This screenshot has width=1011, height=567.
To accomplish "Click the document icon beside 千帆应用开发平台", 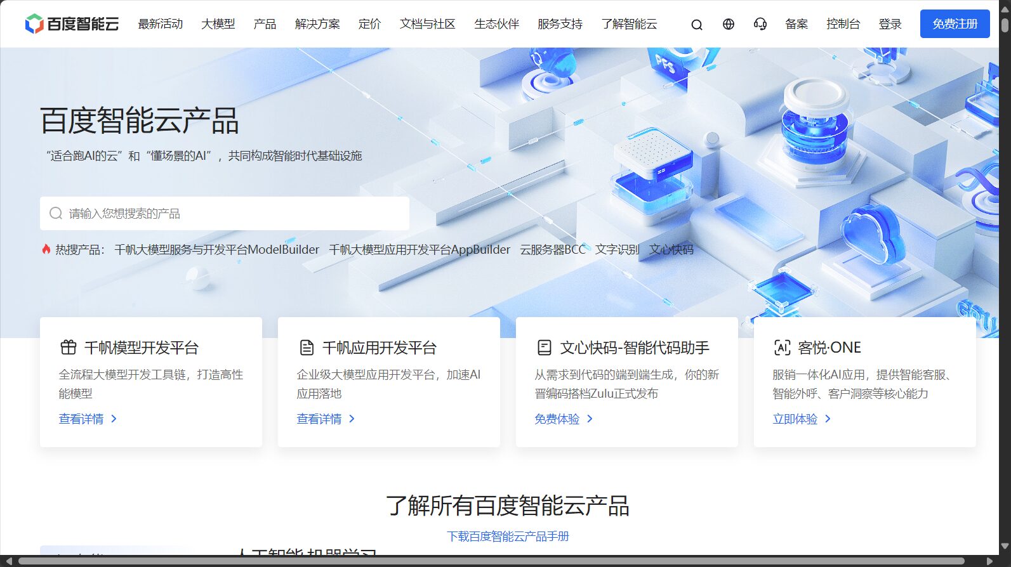I will tap(307, 348).
